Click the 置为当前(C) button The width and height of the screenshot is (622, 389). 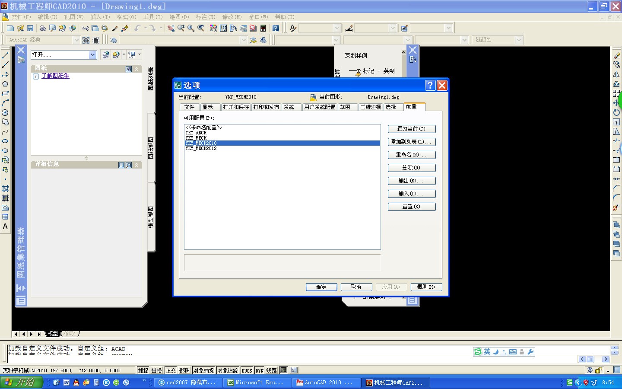click(x=412, y=129)
